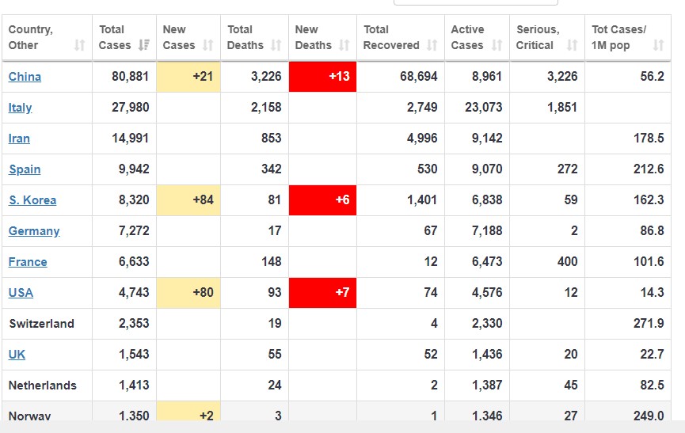Click Italy's serious critical 1,851

[x=562, y=108]
